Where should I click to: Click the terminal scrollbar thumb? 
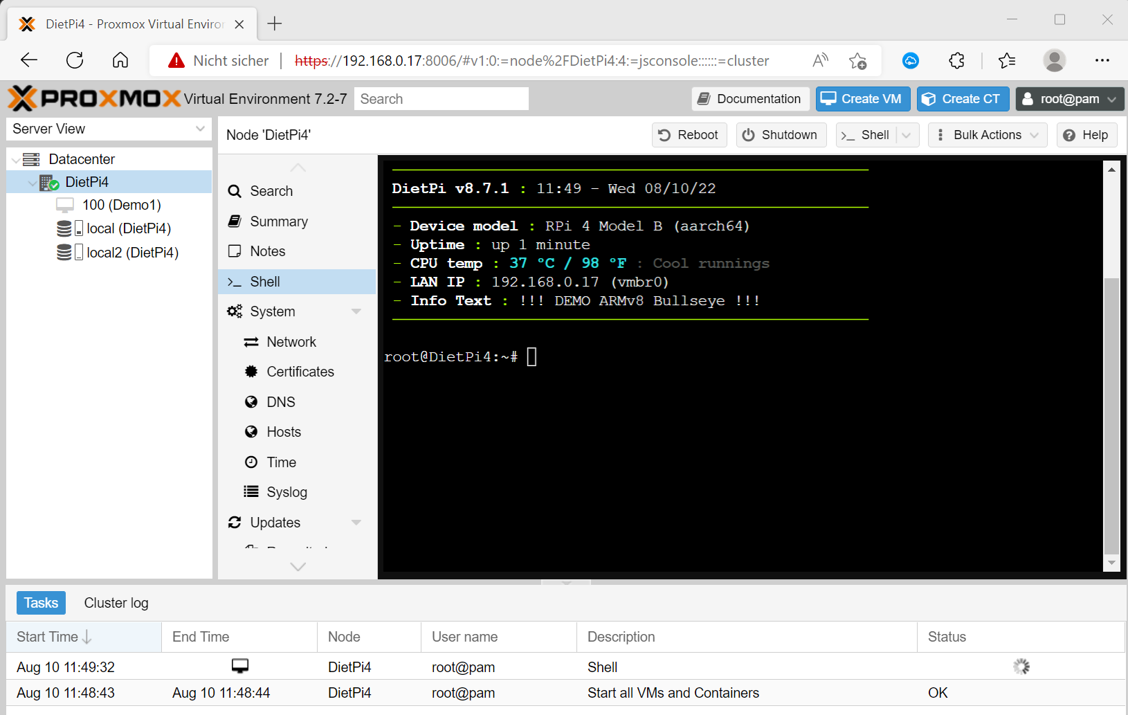(1111, 417)
